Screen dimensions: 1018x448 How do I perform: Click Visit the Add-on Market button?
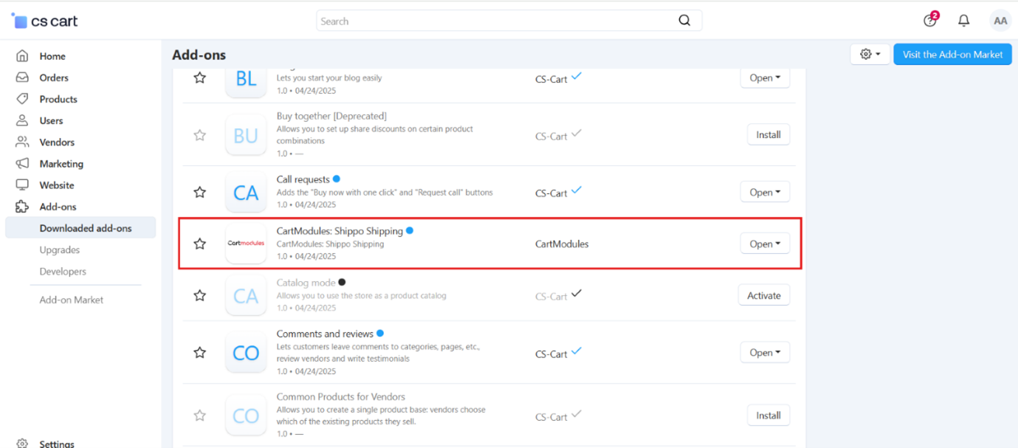(x=952, y=54)
